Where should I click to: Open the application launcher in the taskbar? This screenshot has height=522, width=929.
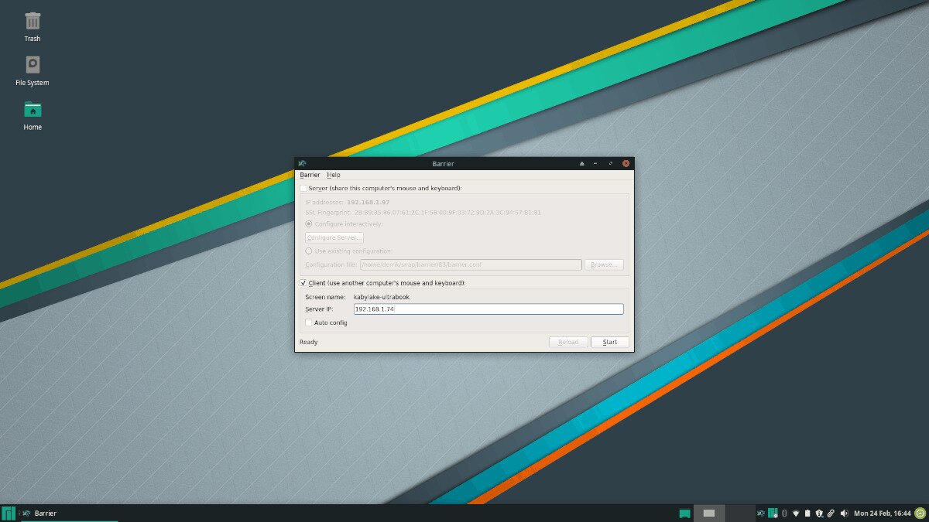(7, 513)
